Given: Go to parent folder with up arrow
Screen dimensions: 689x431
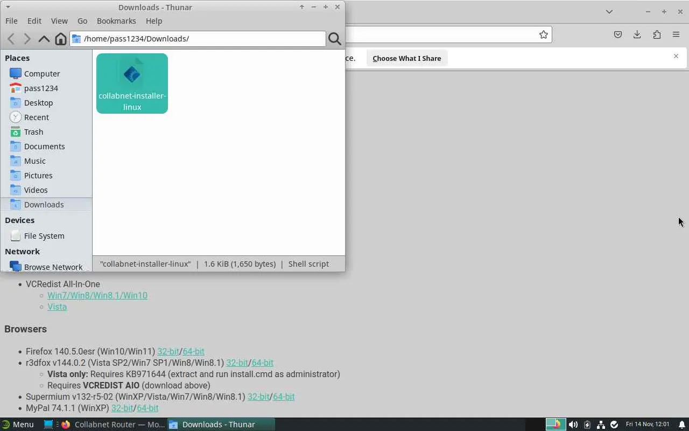Looking at the screenshot, I should point(44,39).
